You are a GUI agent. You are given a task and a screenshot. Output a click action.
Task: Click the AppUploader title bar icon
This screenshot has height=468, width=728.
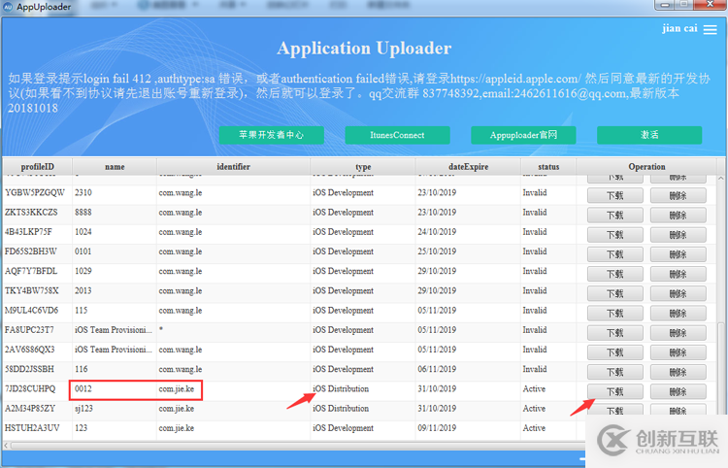tap(8, 7)
